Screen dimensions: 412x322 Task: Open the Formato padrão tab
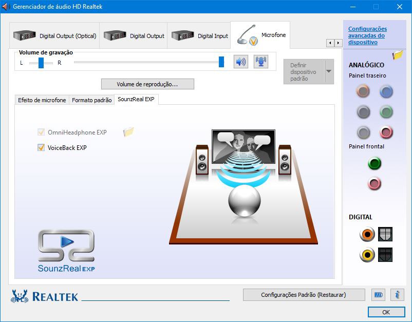pos(92,100)
